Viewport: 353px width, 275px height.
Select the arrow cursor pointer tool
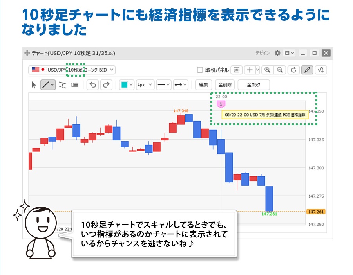pyautogui.click(x=34, y=85)
